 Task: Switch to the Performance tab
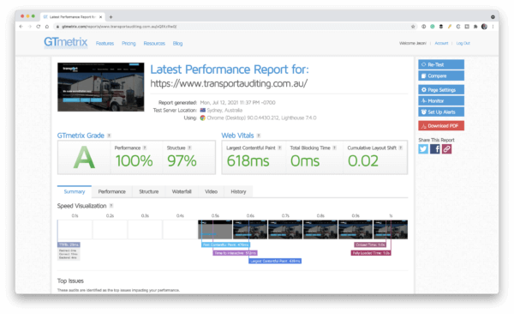[111, 191]
